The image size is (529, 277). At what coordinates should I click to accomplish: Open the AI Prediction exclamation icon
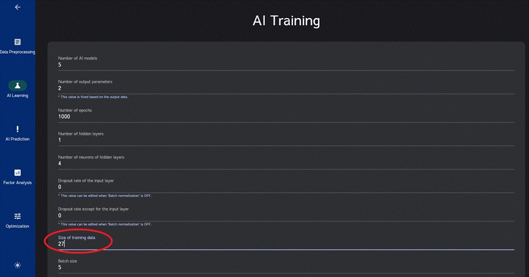pyautogui.click(x=18, y=129)
